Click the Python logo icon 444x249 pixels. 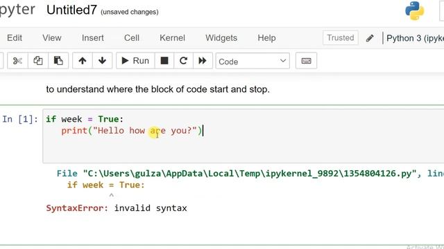tap(415, 11)
